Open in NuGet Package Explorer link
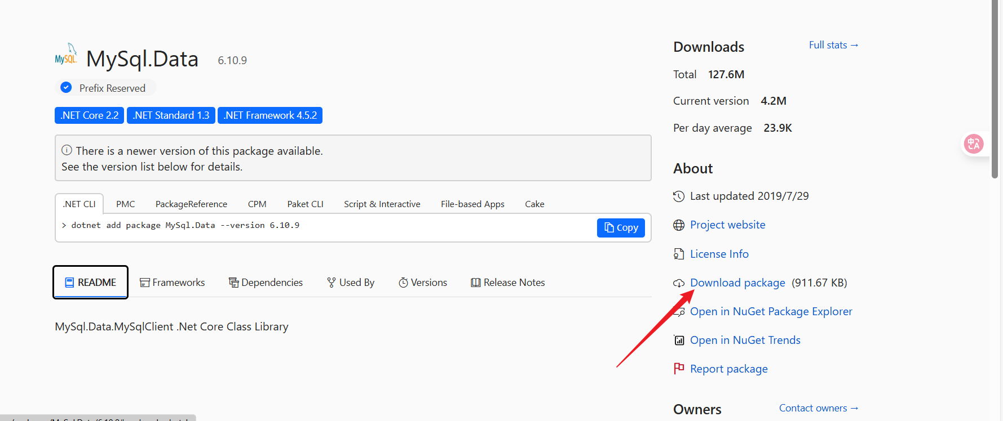Image resolution: width=1003 pixels, height=421 pixels. point(771,311)
